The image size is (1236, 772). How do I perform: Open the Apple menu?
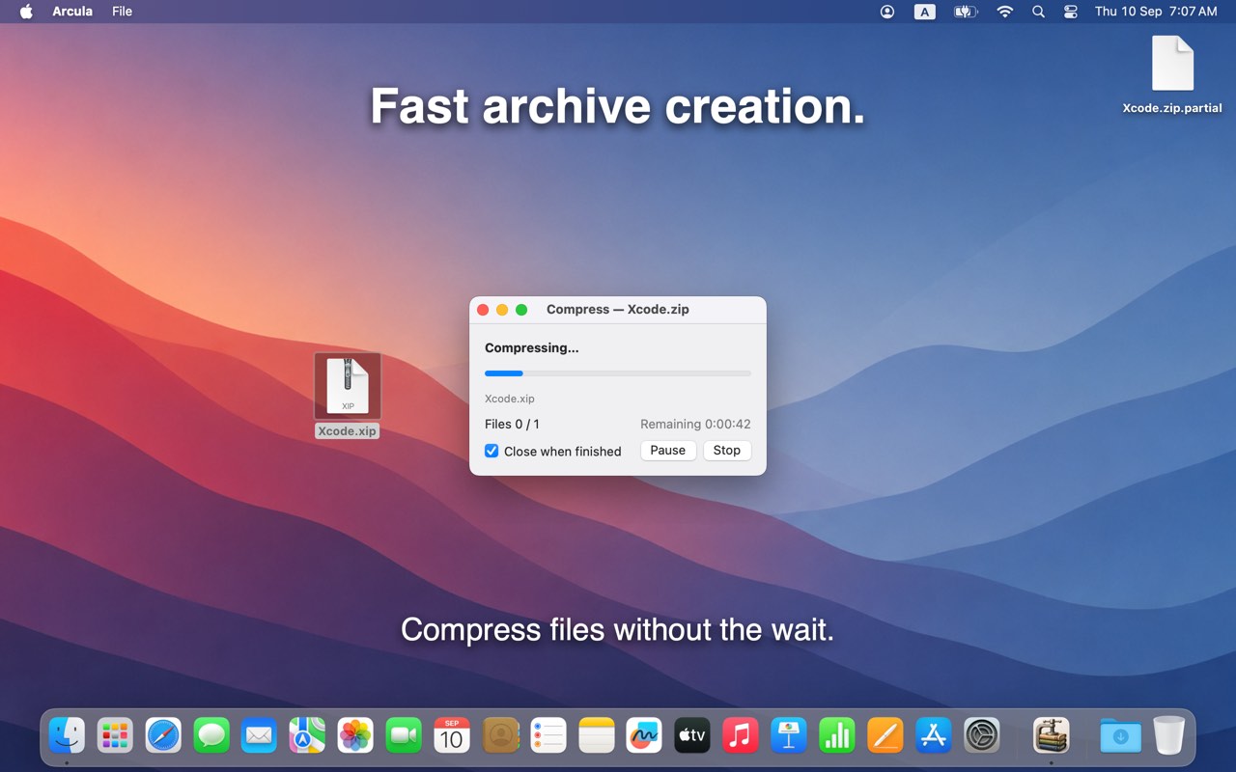coord(26,12)
